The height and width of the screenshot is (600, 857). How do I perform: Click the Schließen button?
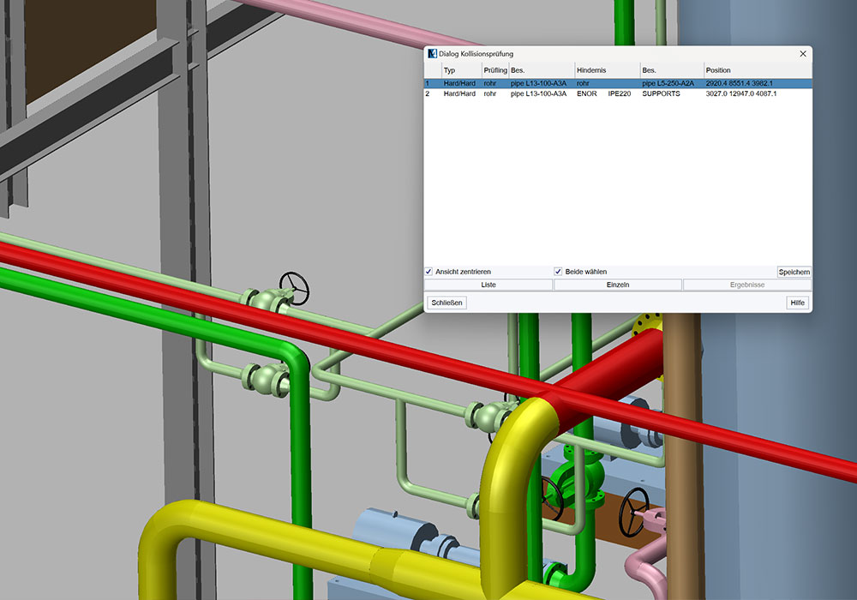click(x=446, y=303)
